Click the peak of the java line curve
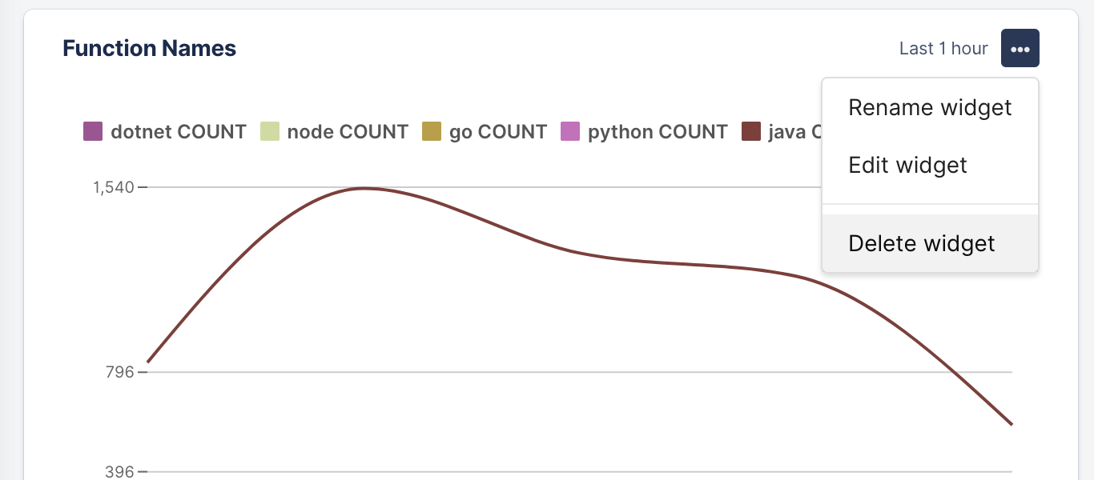This screenshot has width=1094, height=480. click(363, 188)
